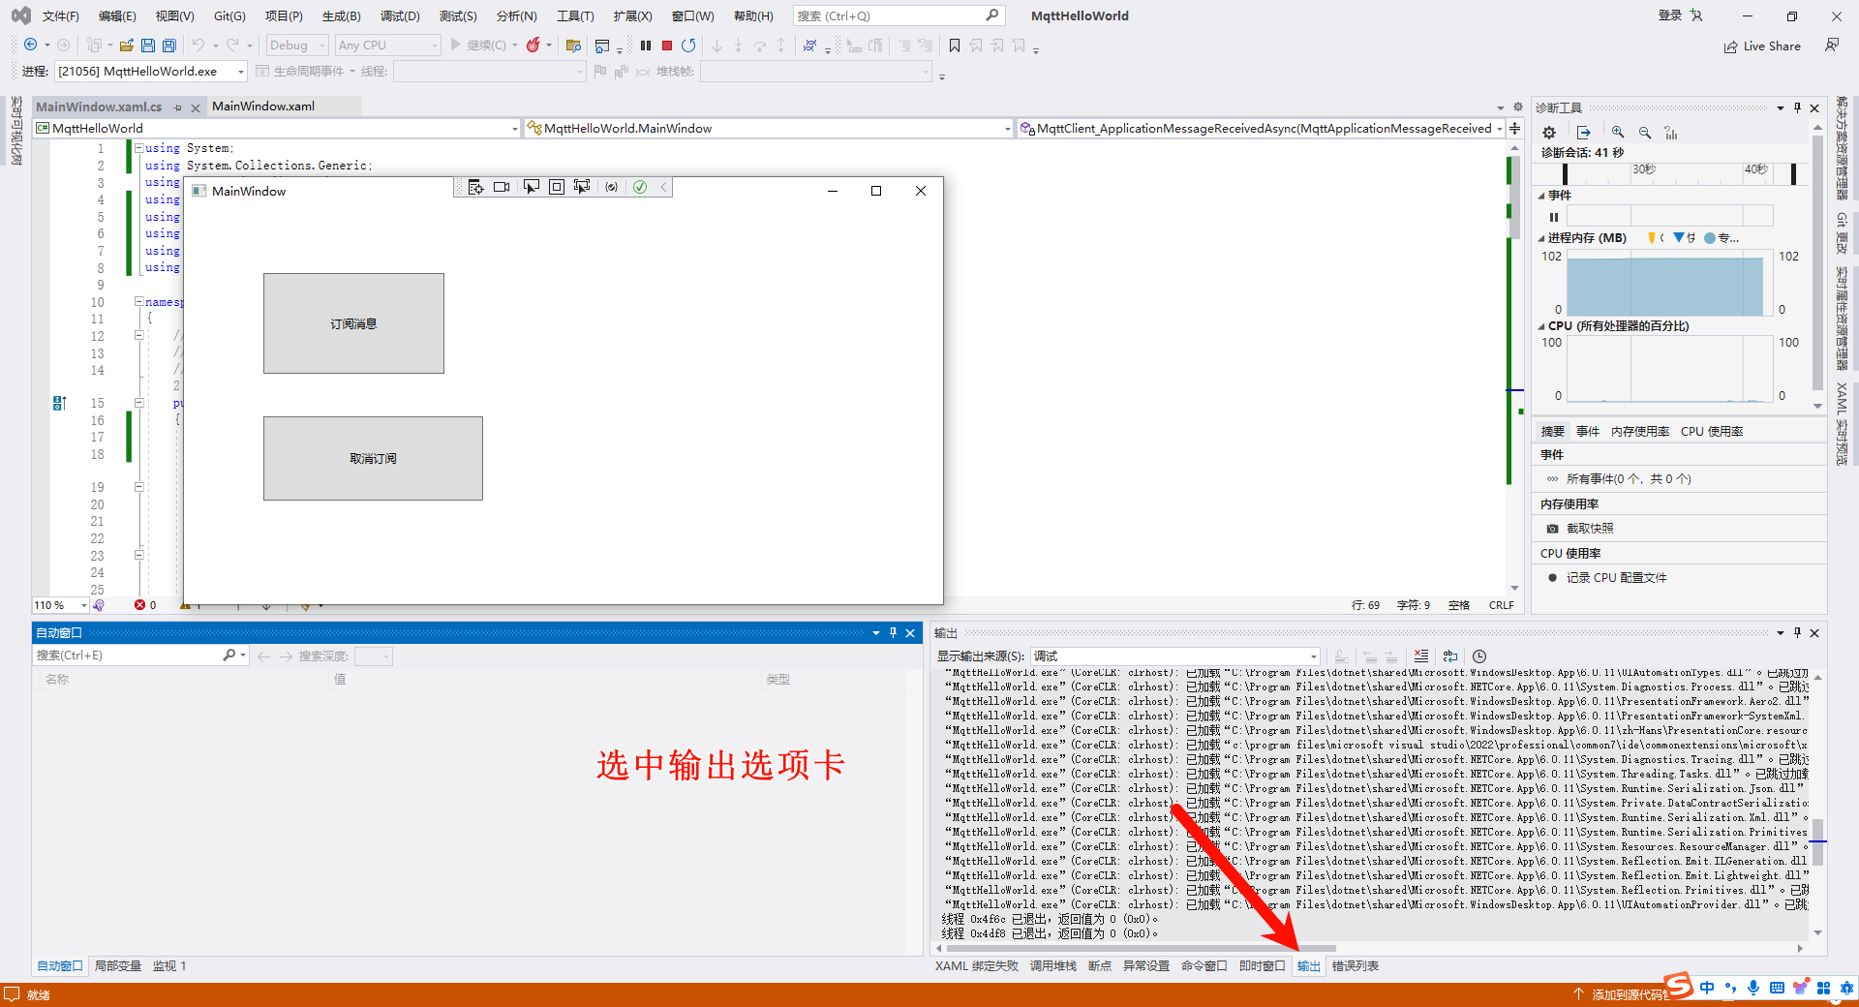Zoom out on the diagnostic timeline
The height and width of the screenshot is (1007, 1859).
pyautogui.click(x=1644, y=132)
